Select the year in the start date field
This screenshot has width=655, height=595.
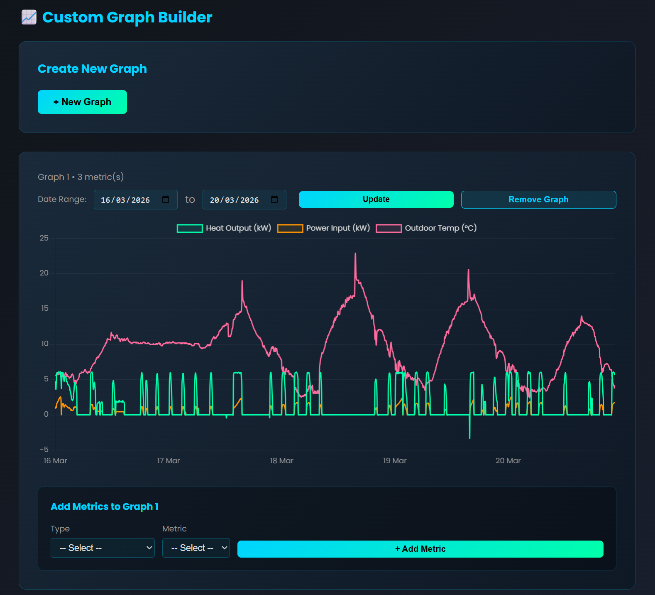click(141, 200)
